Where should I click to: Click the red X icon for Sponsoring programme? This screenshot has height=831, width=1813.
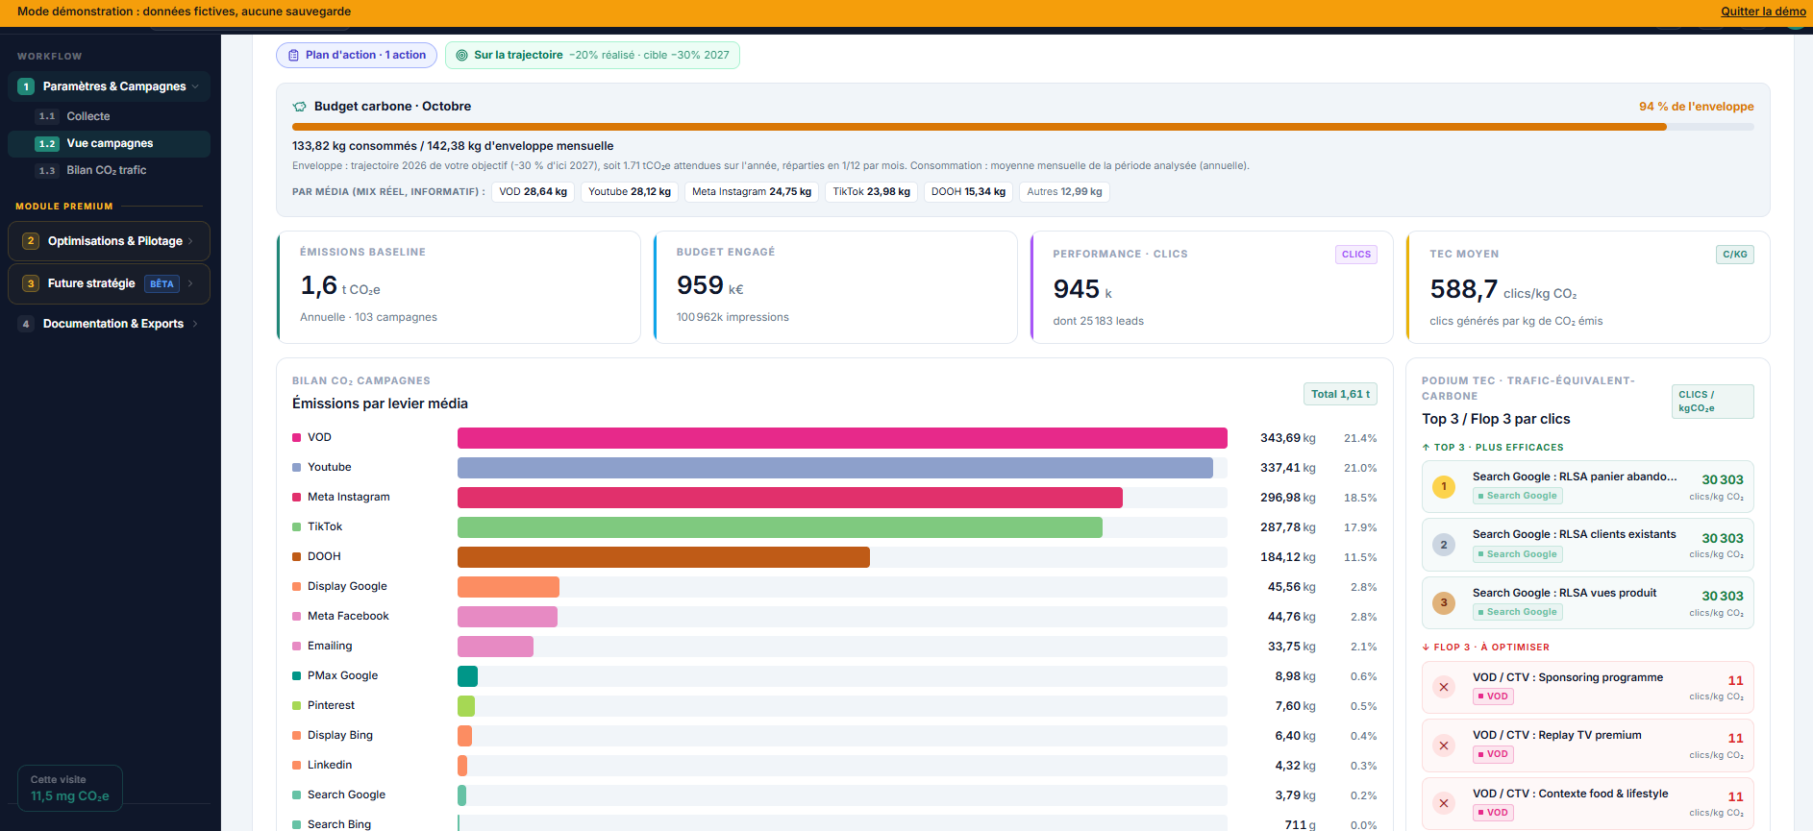tap(1444, 688)
